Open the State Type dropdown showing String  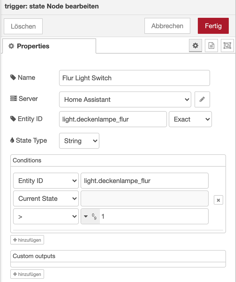(x=79, y=141)
